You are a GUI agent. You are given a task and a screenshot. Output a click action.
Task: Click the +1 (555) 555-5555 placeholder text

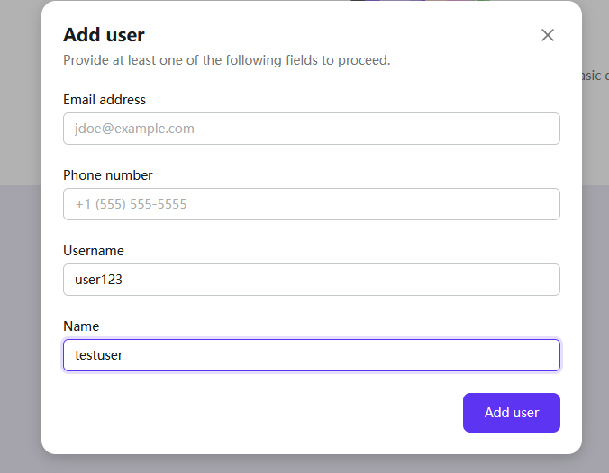click(131, 204)
